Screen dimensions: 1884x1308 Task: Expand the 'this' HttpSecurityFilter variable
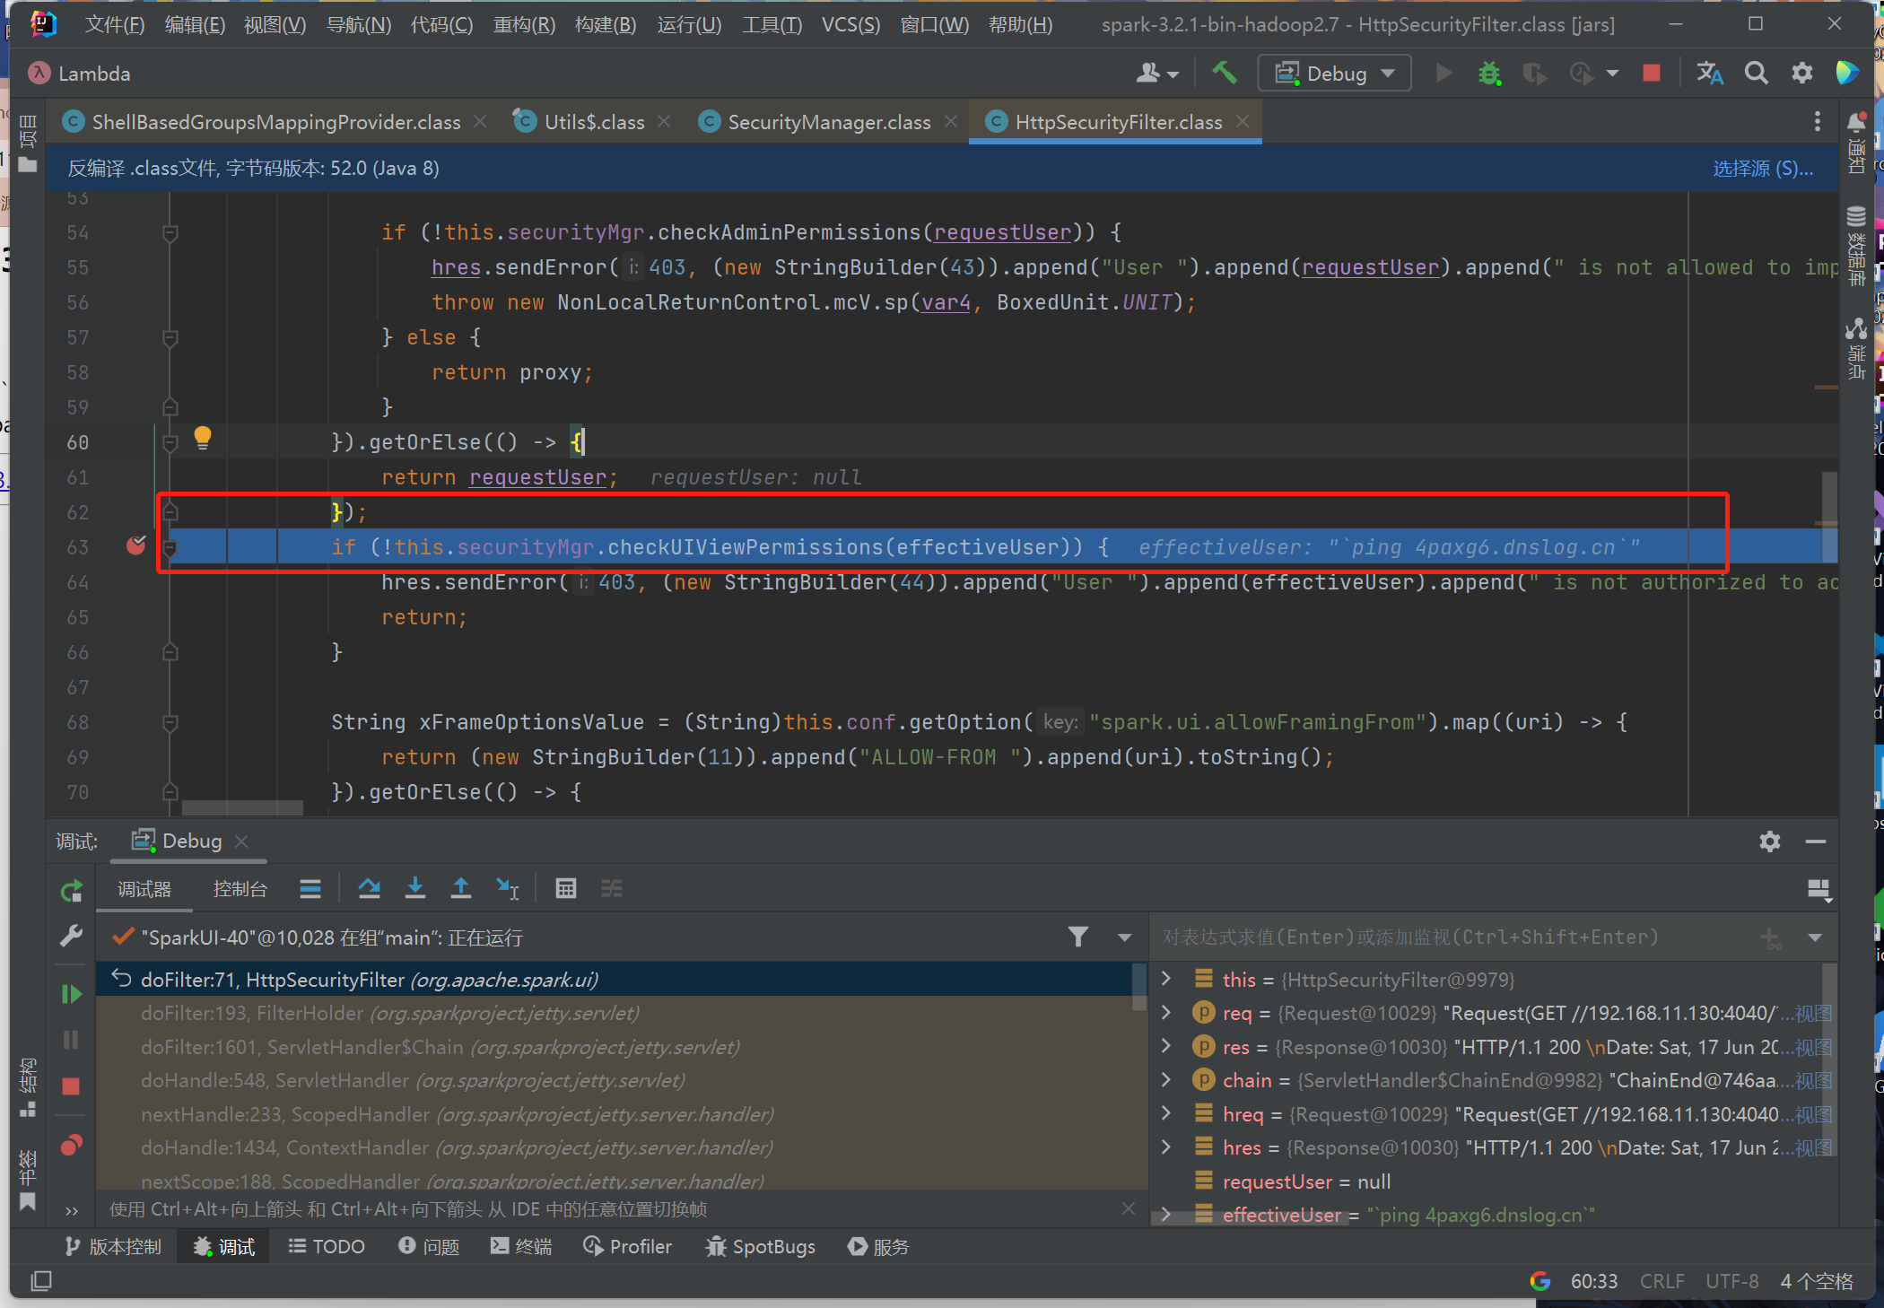click(x=1165, y=979)
